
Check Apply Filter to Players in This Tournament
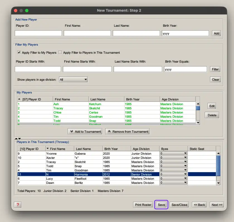click(x=60, y=52)
